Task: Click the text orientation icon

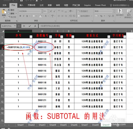Action: coord(70,11)
